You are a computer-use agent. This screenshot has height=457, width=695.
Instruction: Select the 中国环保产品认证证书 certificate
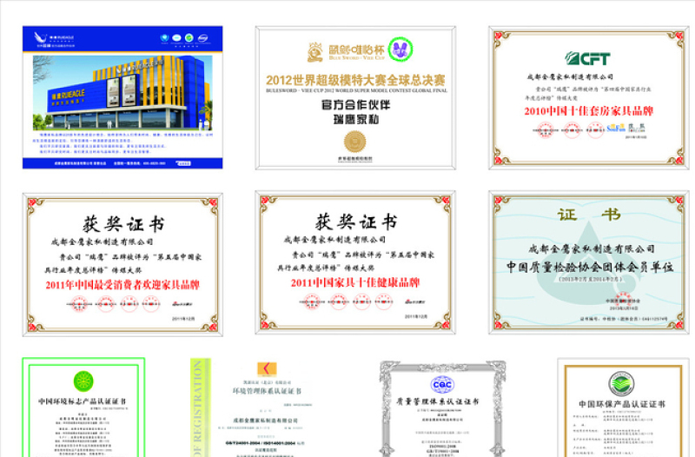click(623, 407)
